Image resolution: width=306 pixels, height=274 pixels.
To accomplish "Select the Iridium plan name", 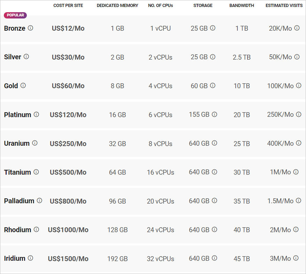I will pos(15,258).
